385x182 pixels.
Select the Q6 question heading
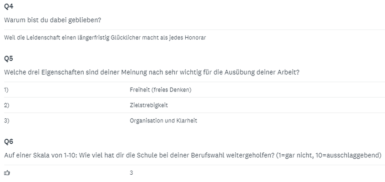coord(9,142)
